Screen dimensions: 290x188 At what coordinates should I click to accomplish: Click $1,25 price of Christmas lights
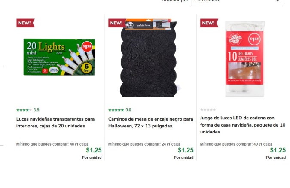pos(94,150)
